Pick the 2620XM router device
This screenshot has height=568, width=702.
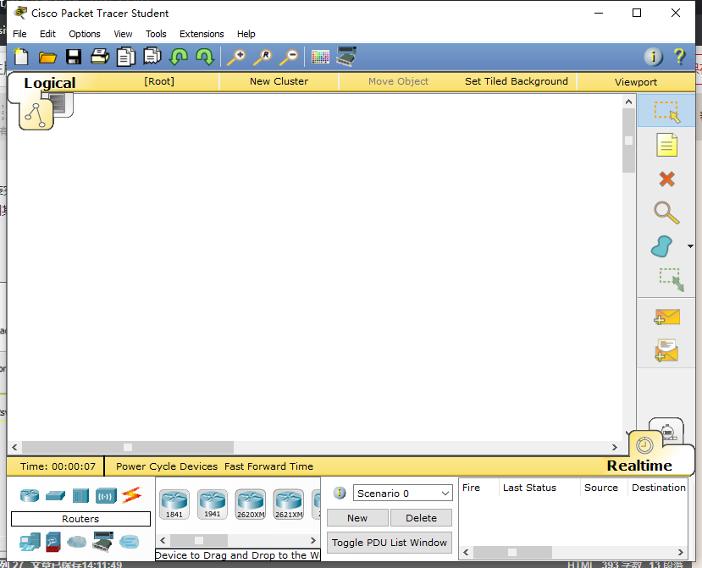[251, 504]
